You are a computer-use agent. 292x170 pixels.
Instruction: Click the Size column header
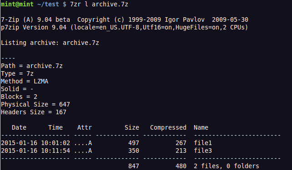coord(132,127)
